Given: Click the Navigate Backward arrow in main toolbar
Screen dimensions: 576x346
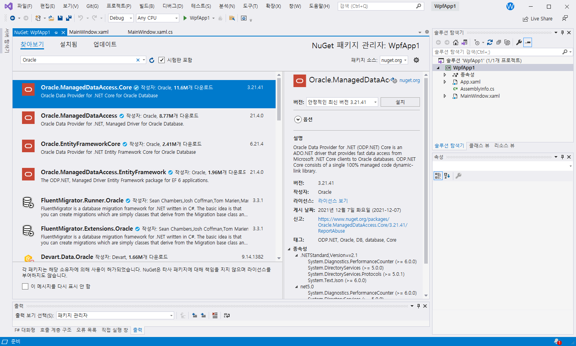Looking at the screenshot, I should [13, 18].
